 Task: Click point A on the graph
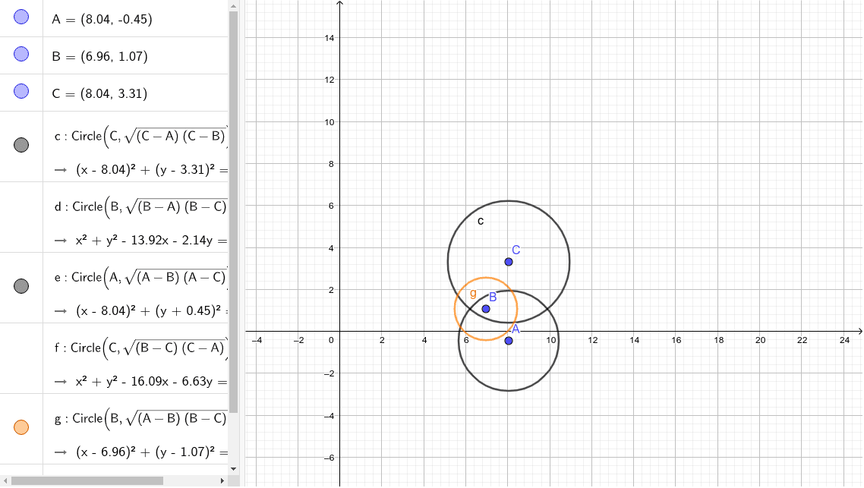[509, 341]
